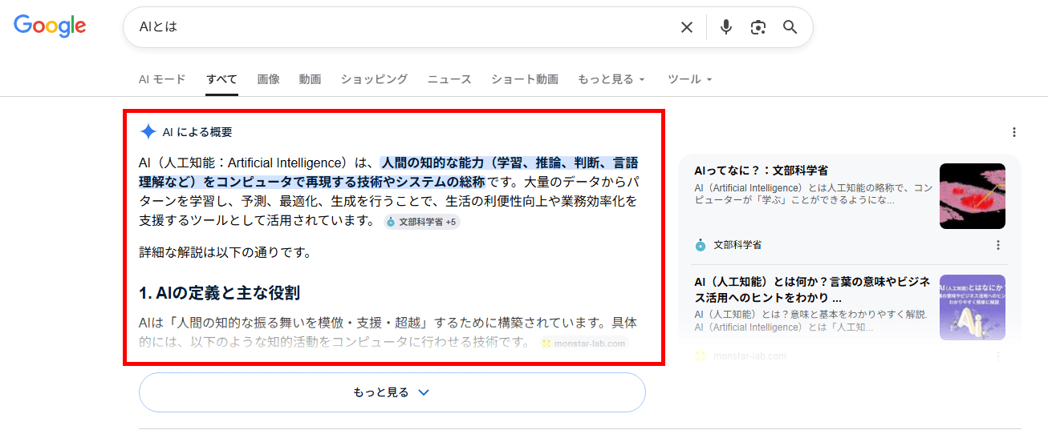
Task: Click the 文部科学省 favicon in source card
Action: 701,245
